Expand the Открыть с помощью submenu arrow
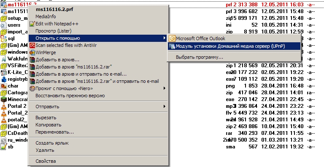The image size is (324, 167). (x=164, y=38)
